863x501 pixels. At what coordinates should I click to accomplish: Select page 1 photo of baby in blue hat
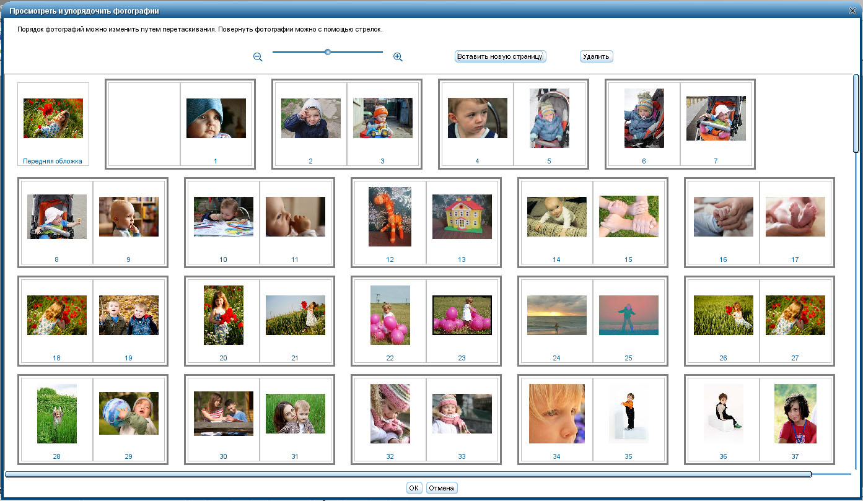pyautogui.click(x=216, y=118)
